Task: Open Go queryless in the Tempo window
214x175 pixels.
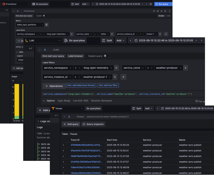Action: (x=94, y=109)
